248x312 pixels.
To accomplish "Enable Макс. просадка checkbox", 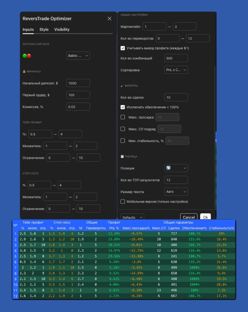I will (x=123, y=117).
